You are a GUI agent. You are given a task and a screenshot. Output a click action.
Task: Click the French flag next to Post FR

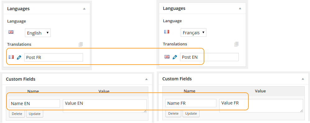pos(11,57)
